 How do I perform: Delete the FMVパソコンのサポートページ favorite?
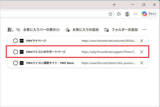[x=142, y=52]
